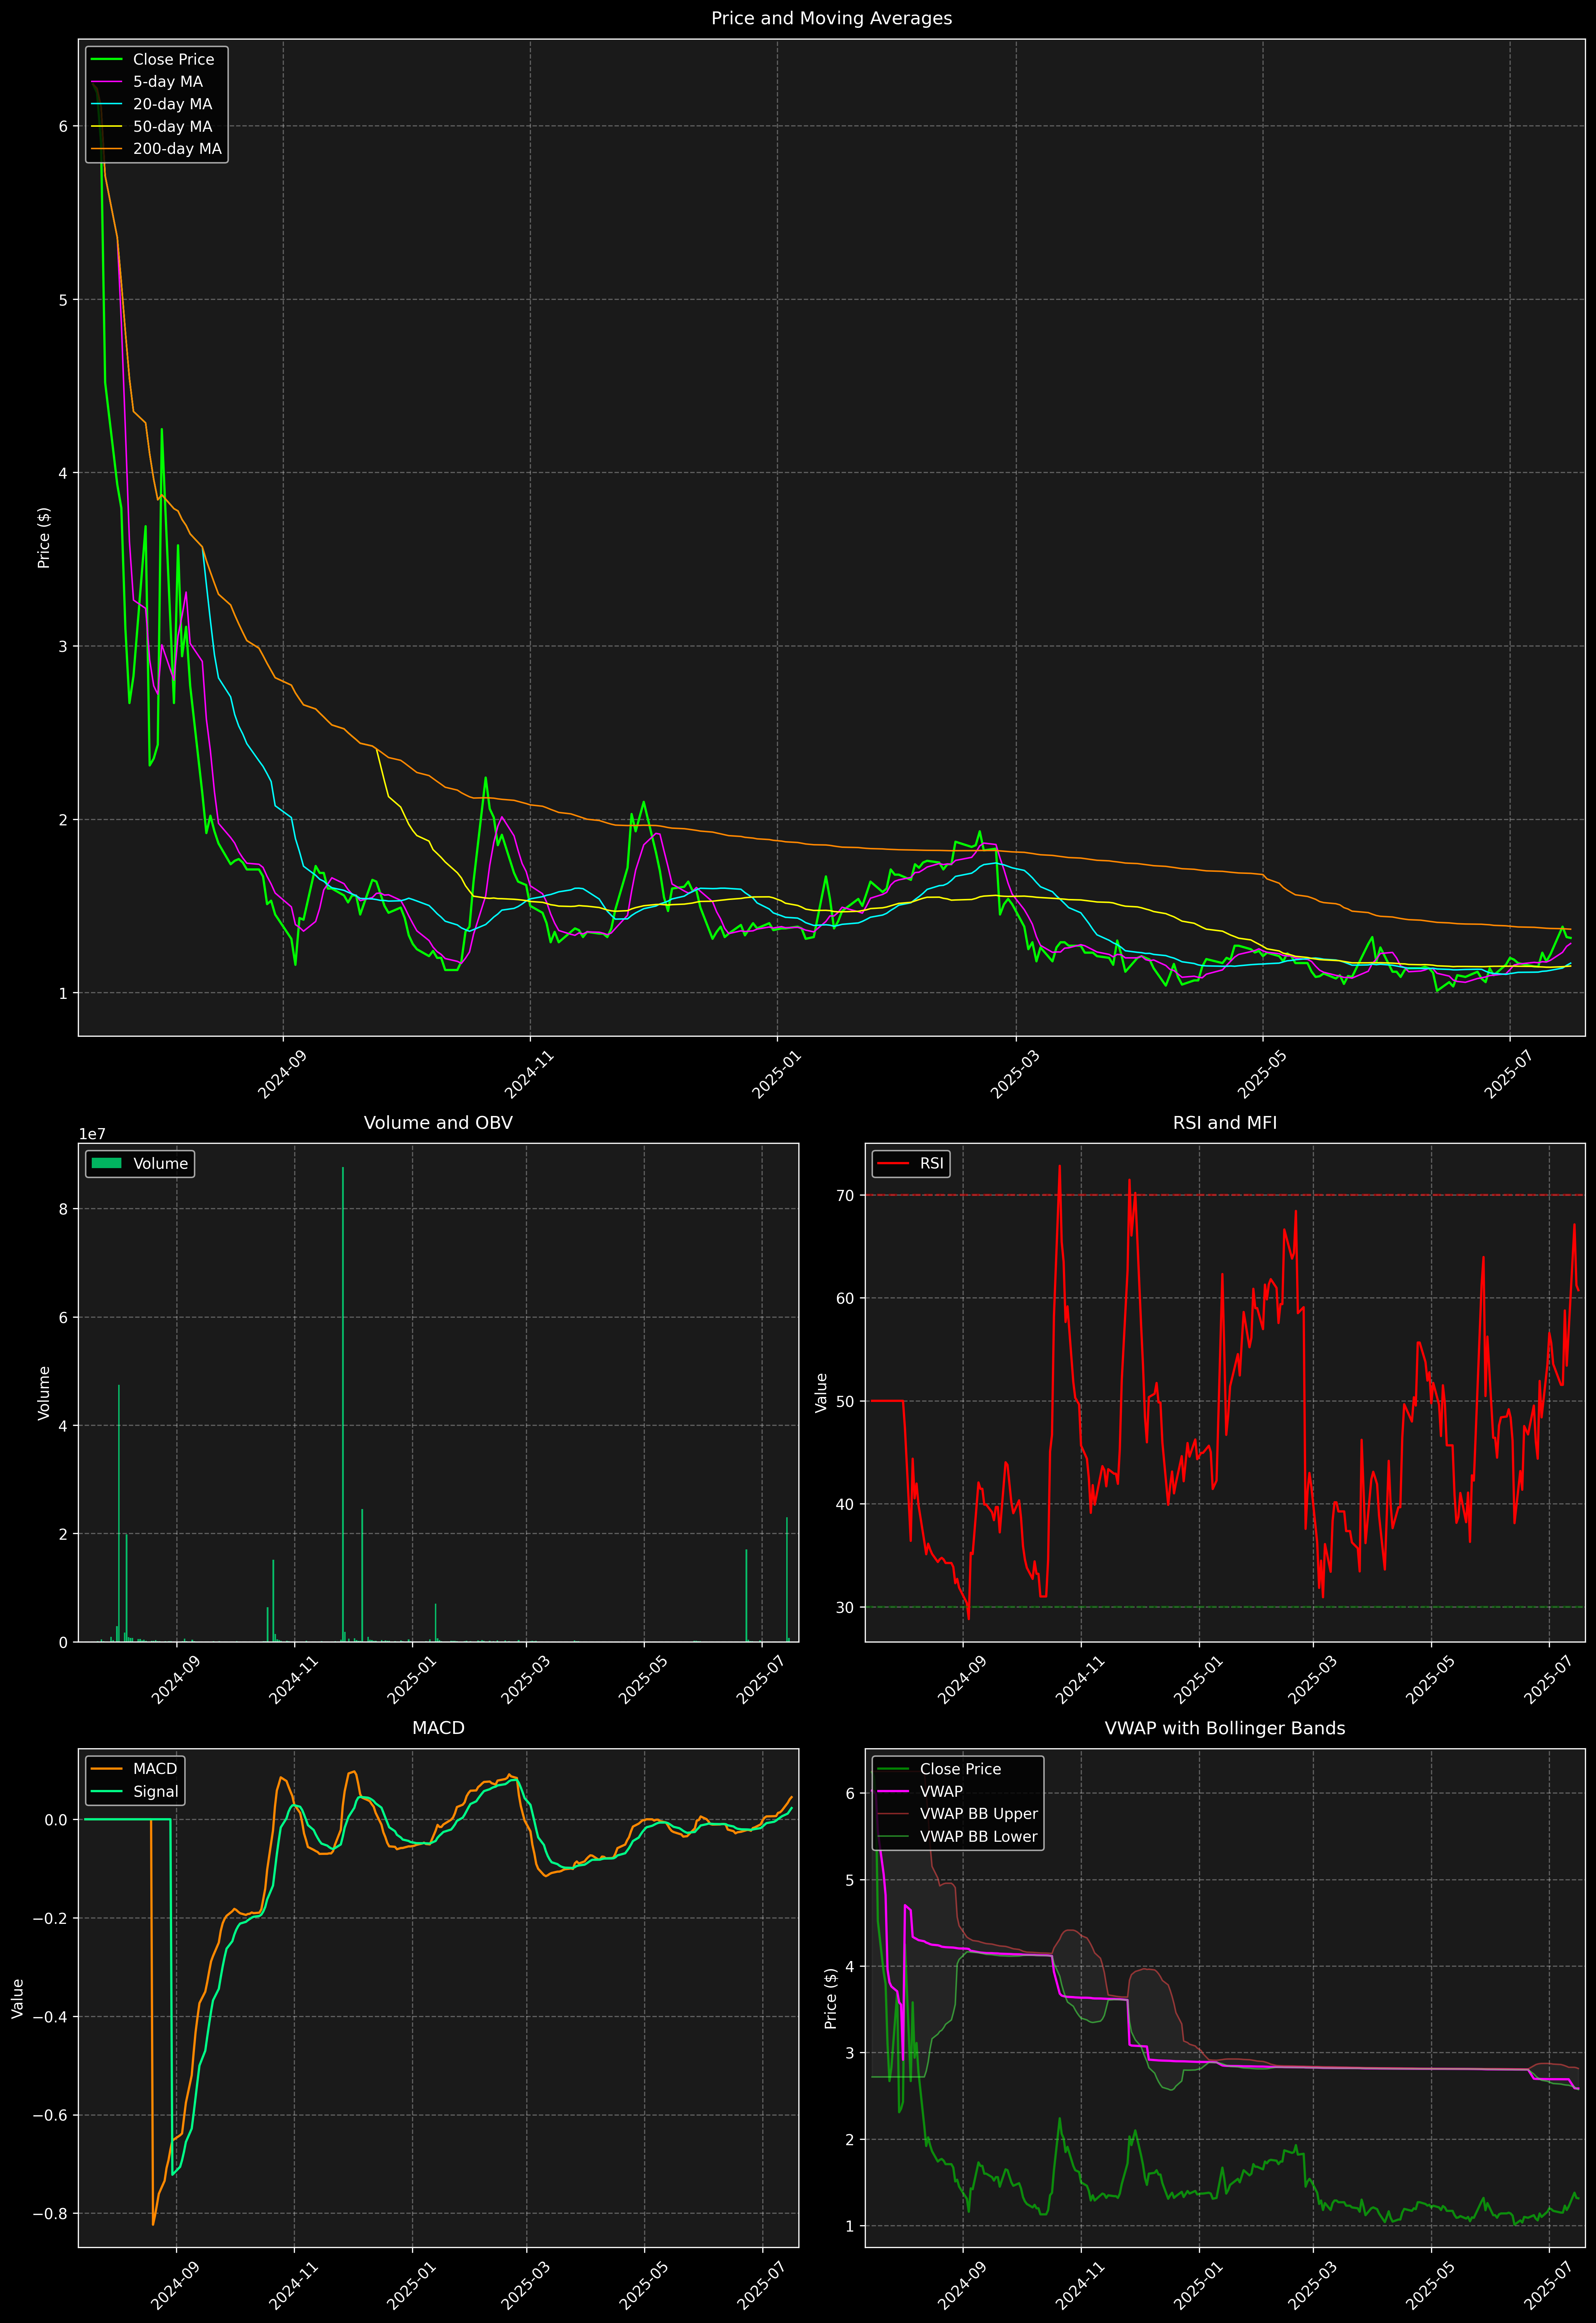Click the '60' y-axis tick on RSI chart
1596x2323 pixels.
click(845, 1298)
